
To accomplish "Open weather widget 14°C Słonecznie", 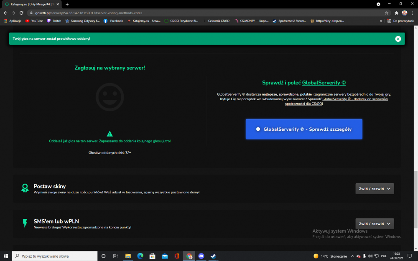I will 330,256.
